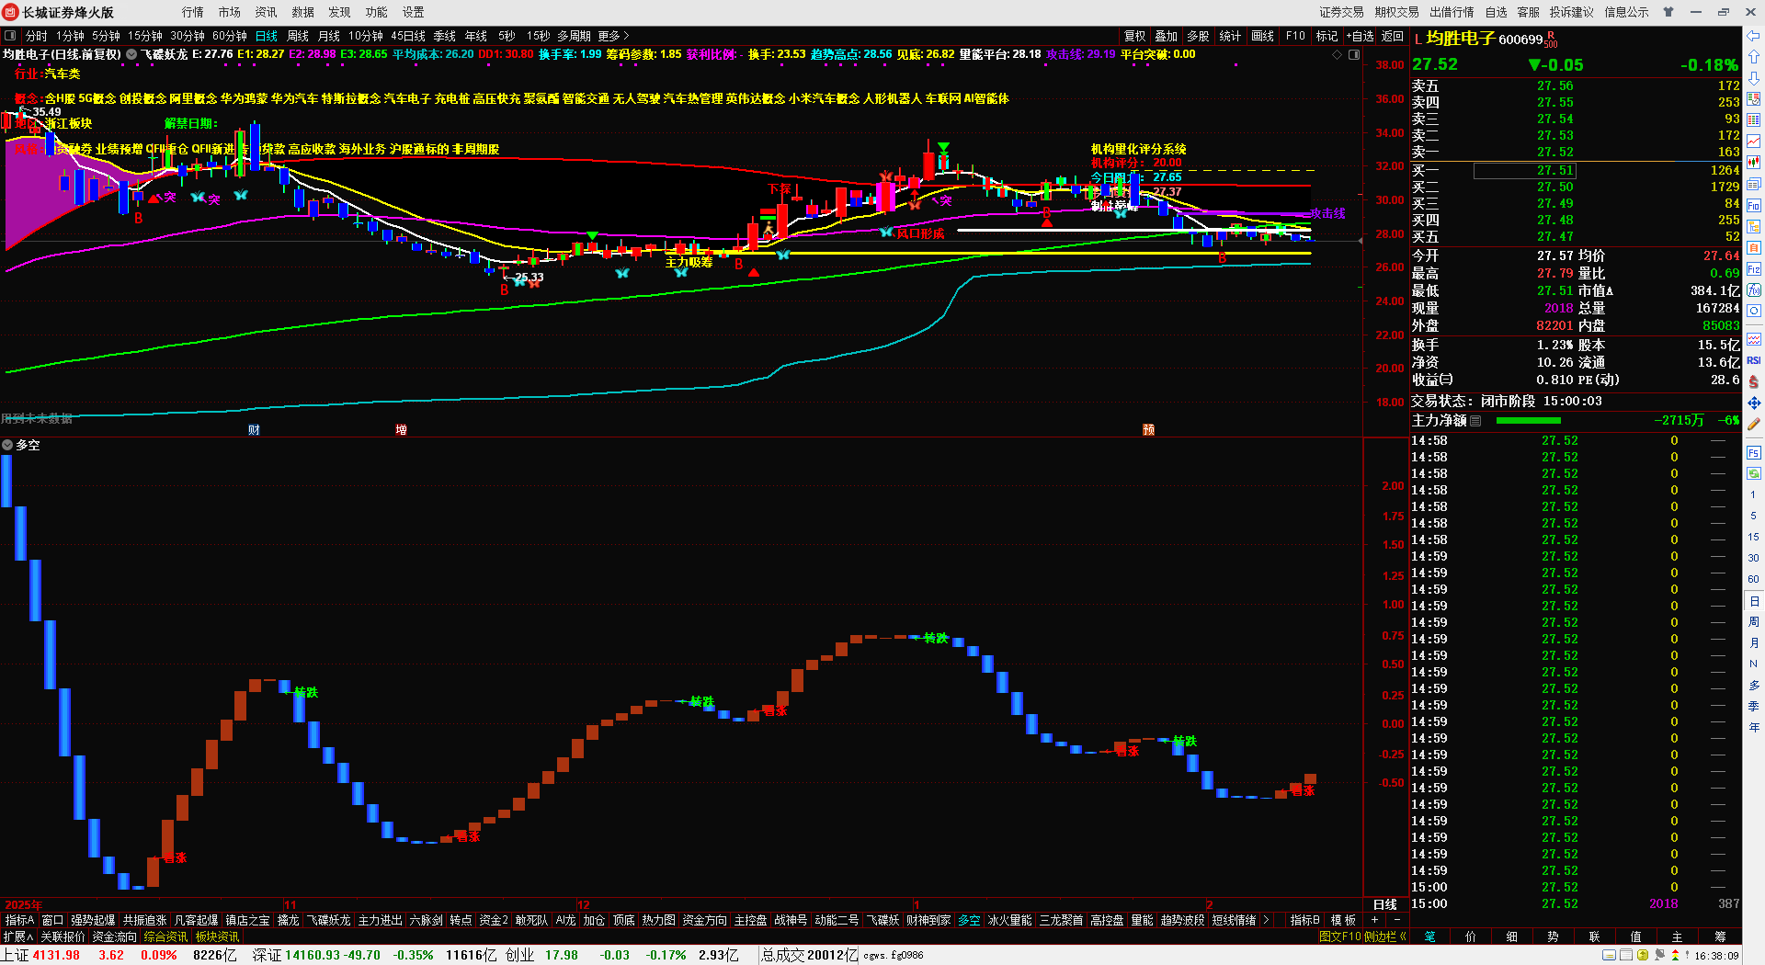The image size is (1765, 965).
Task: Collapse the 侧边栏 sidebar
Action: [1385, 937]
